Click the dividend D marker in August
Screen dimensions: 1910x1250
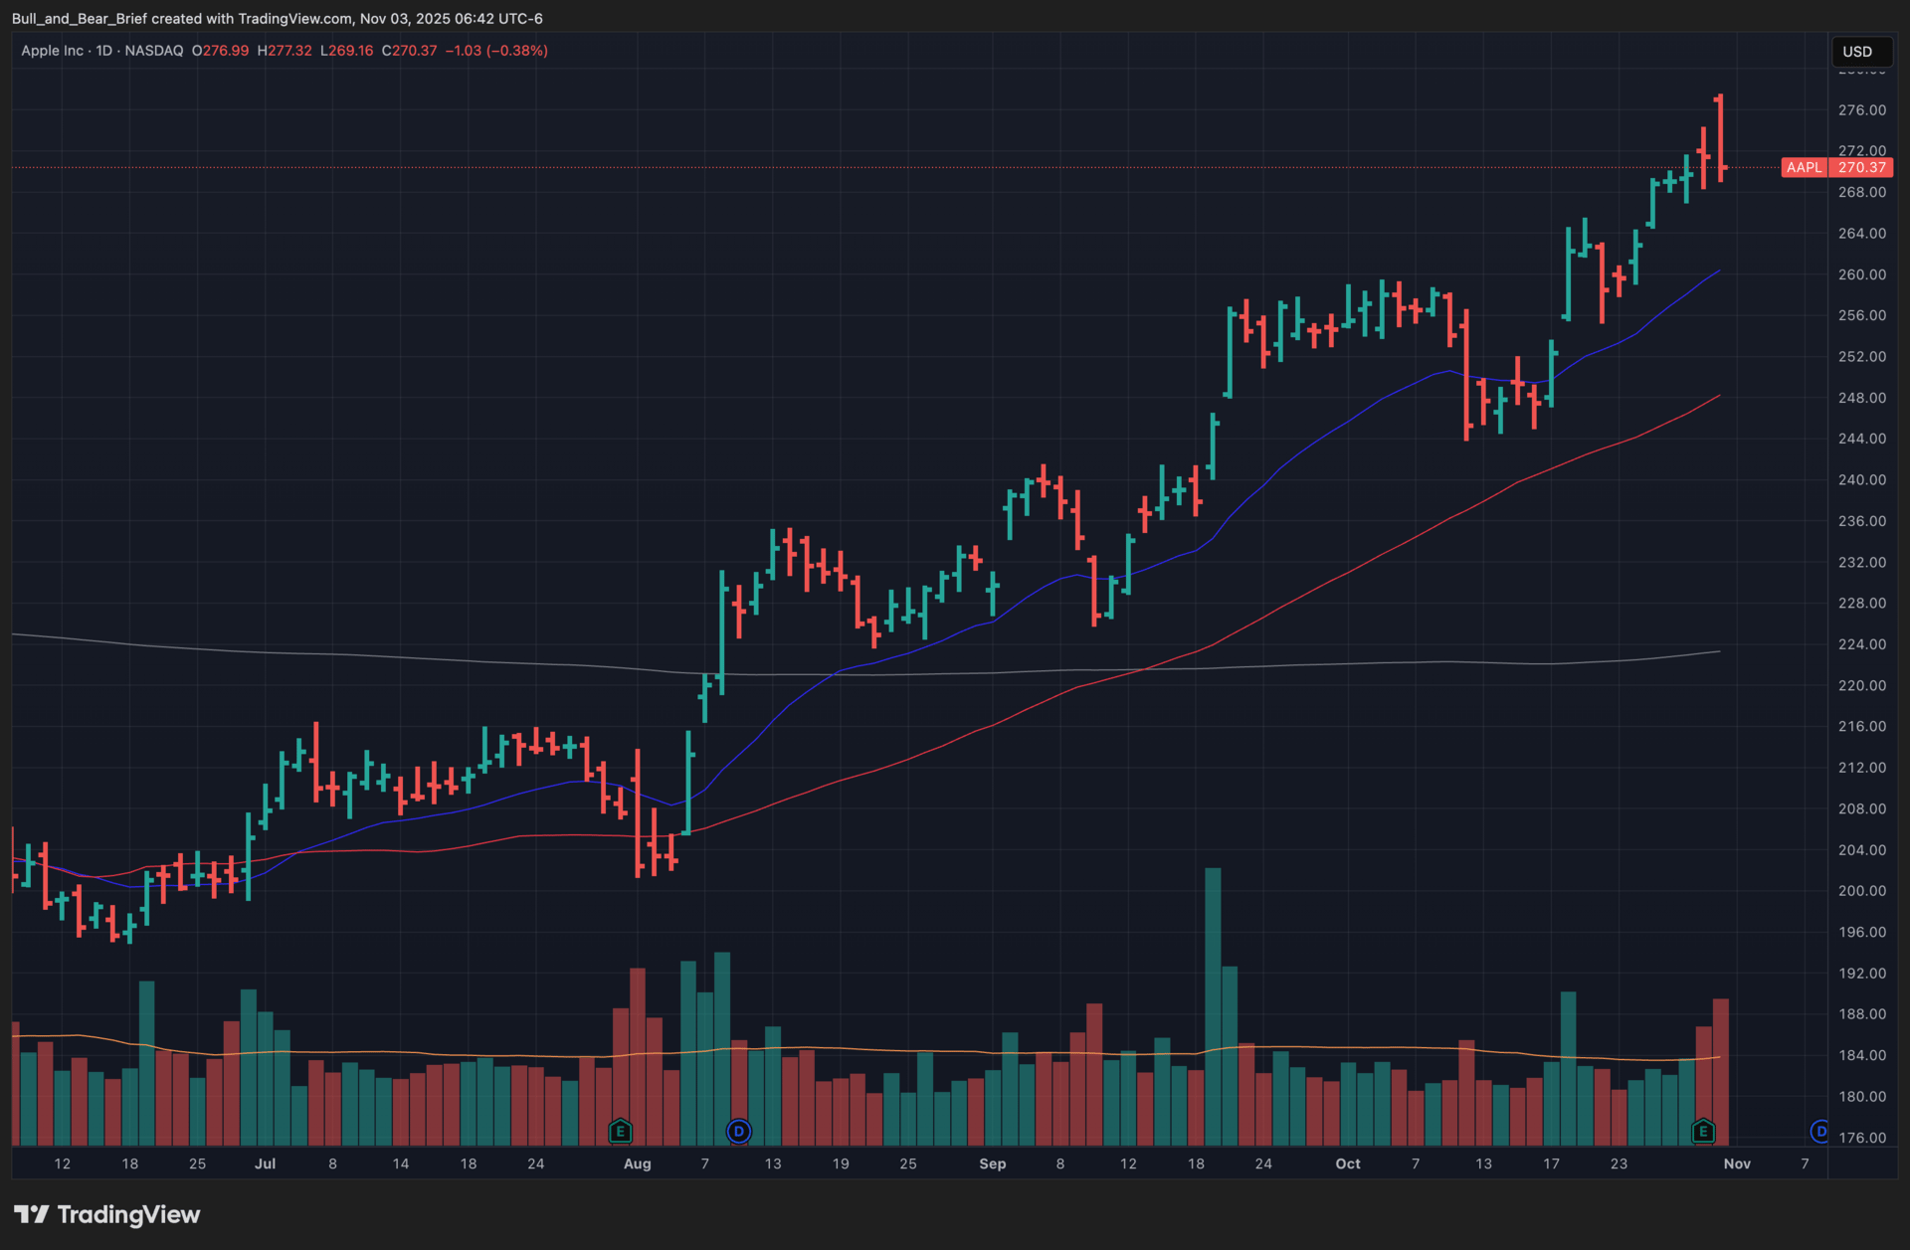(x=738, y=1131)
